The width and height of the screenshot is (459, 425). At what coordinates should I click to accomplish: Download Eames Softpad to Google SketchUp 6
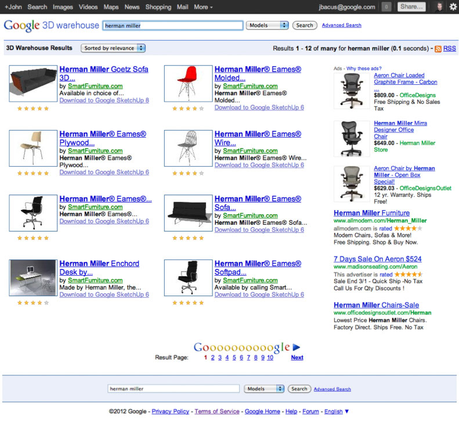259,294
